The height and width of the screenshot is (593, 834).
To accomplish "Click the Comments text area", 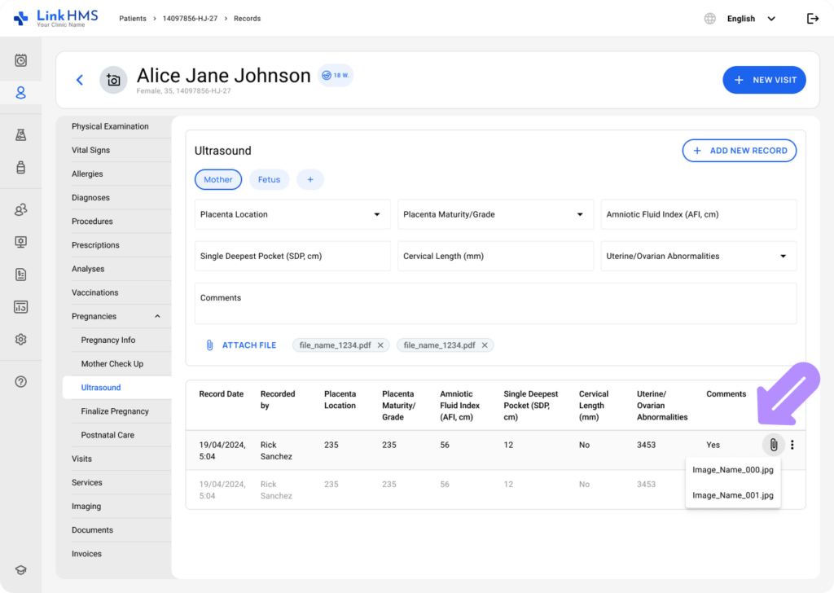I will click(x=495, y=303).
